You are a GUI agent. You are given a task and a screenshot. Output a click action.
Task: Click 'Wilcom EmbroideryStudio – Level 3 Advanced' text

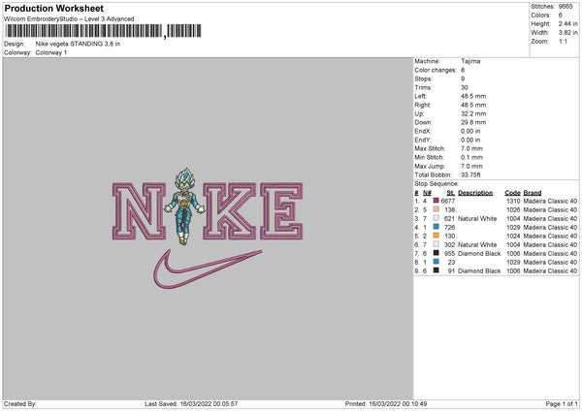pos(69,19)
